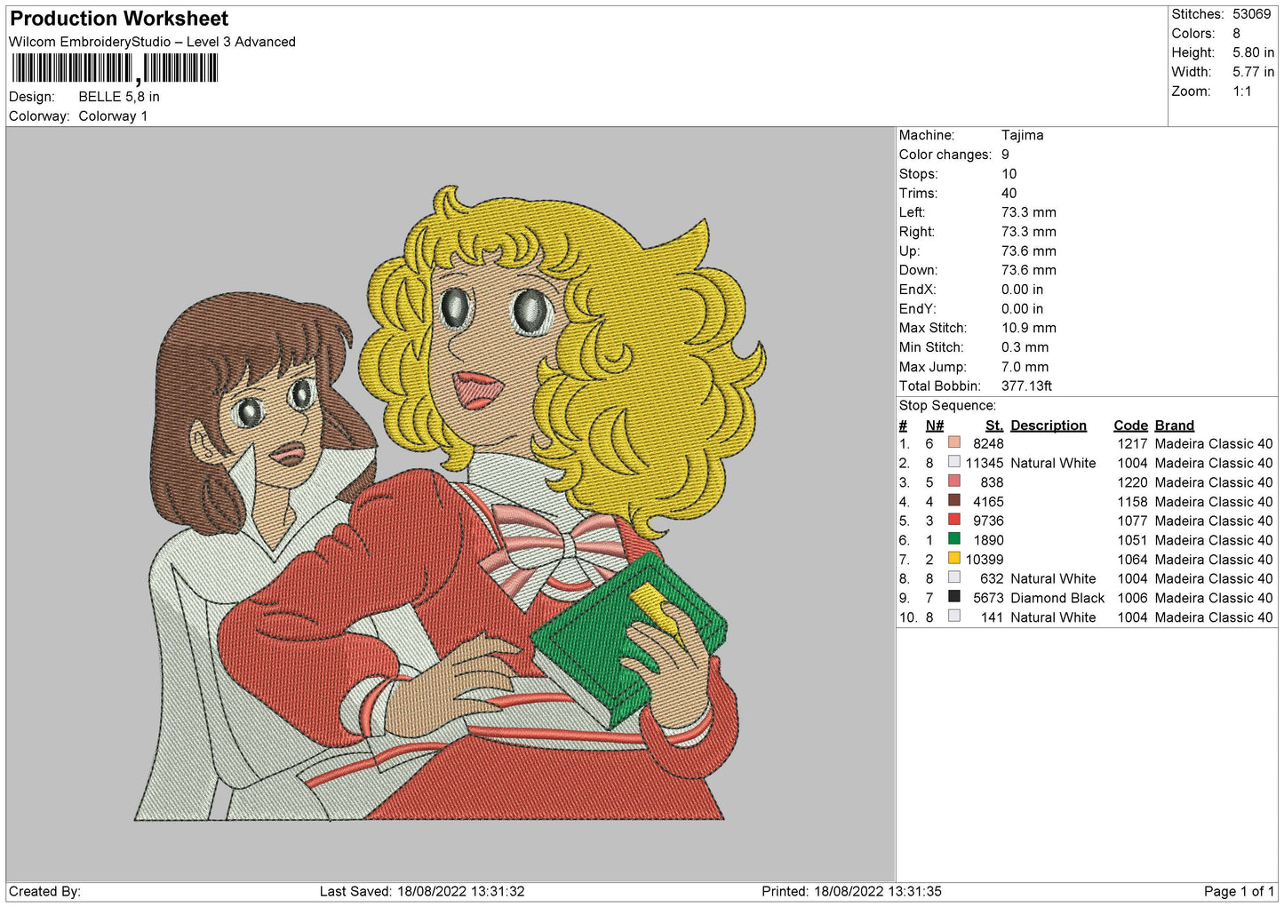Viewport: 1284px width, 907px height.
Task: Click the thread code 1051
Action: point(1132,540)
